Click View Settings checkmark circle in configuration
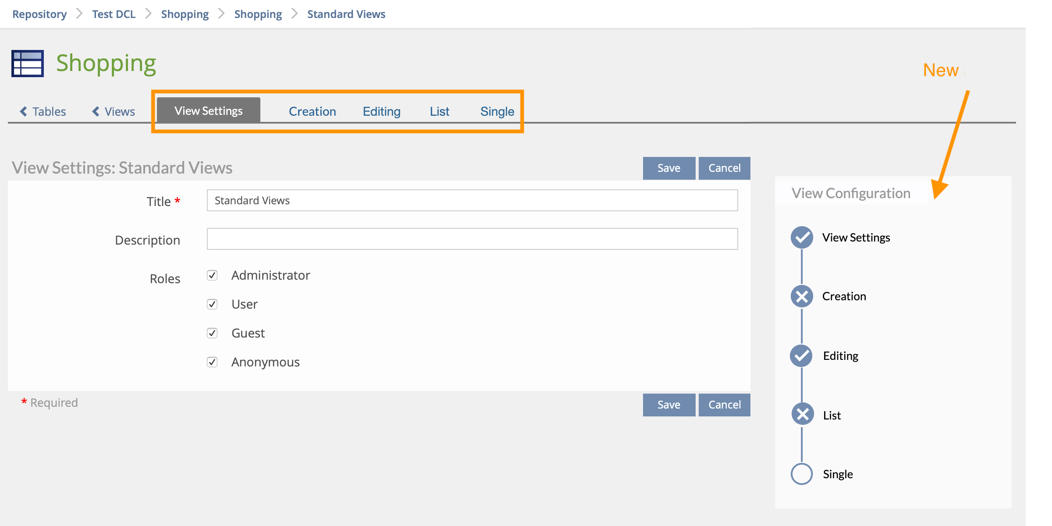The height and width of the screenshot is (526, 1052). 802,238
